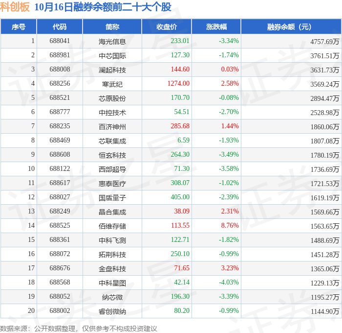Viewport: 342px width, 333px height.
Task: Select the title 10月16日融券余额前二十大个股
Action: click(x=103, y=7)
